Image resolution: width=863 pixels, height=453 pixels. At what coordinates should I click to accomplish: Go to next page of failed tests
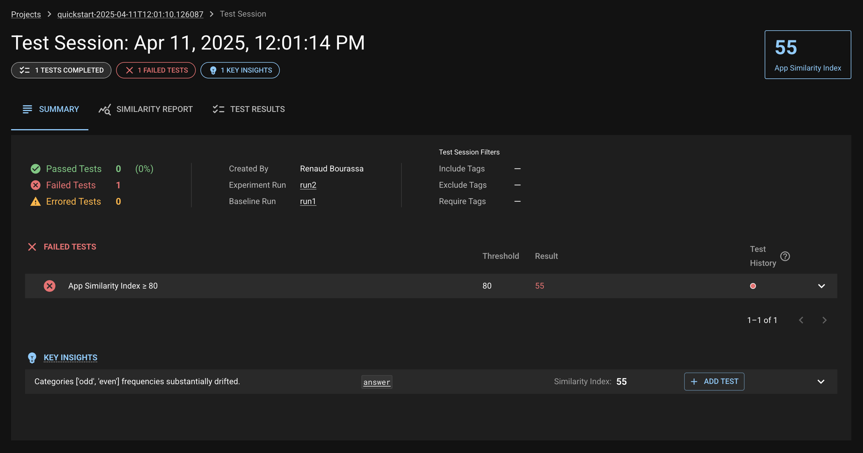coord(824,320)
